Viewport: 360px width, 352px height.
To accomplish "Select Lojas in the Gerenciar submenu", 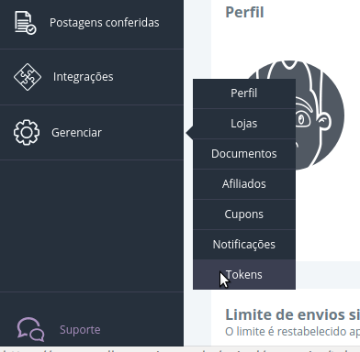I will tap(244, 124).
